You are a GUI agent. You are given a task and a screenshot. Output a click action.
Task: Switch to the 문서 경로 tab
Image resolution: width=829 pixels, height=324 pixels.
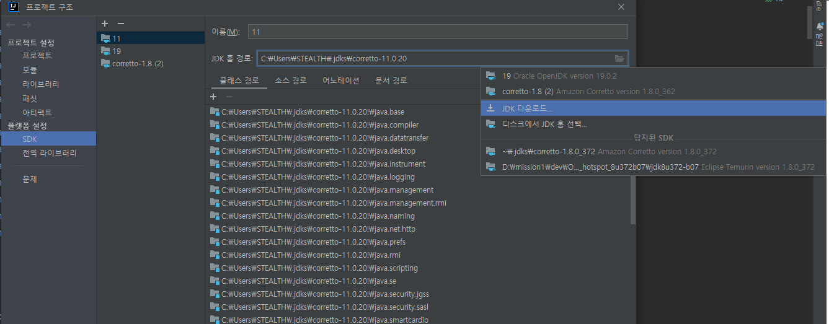click(391, 81)
